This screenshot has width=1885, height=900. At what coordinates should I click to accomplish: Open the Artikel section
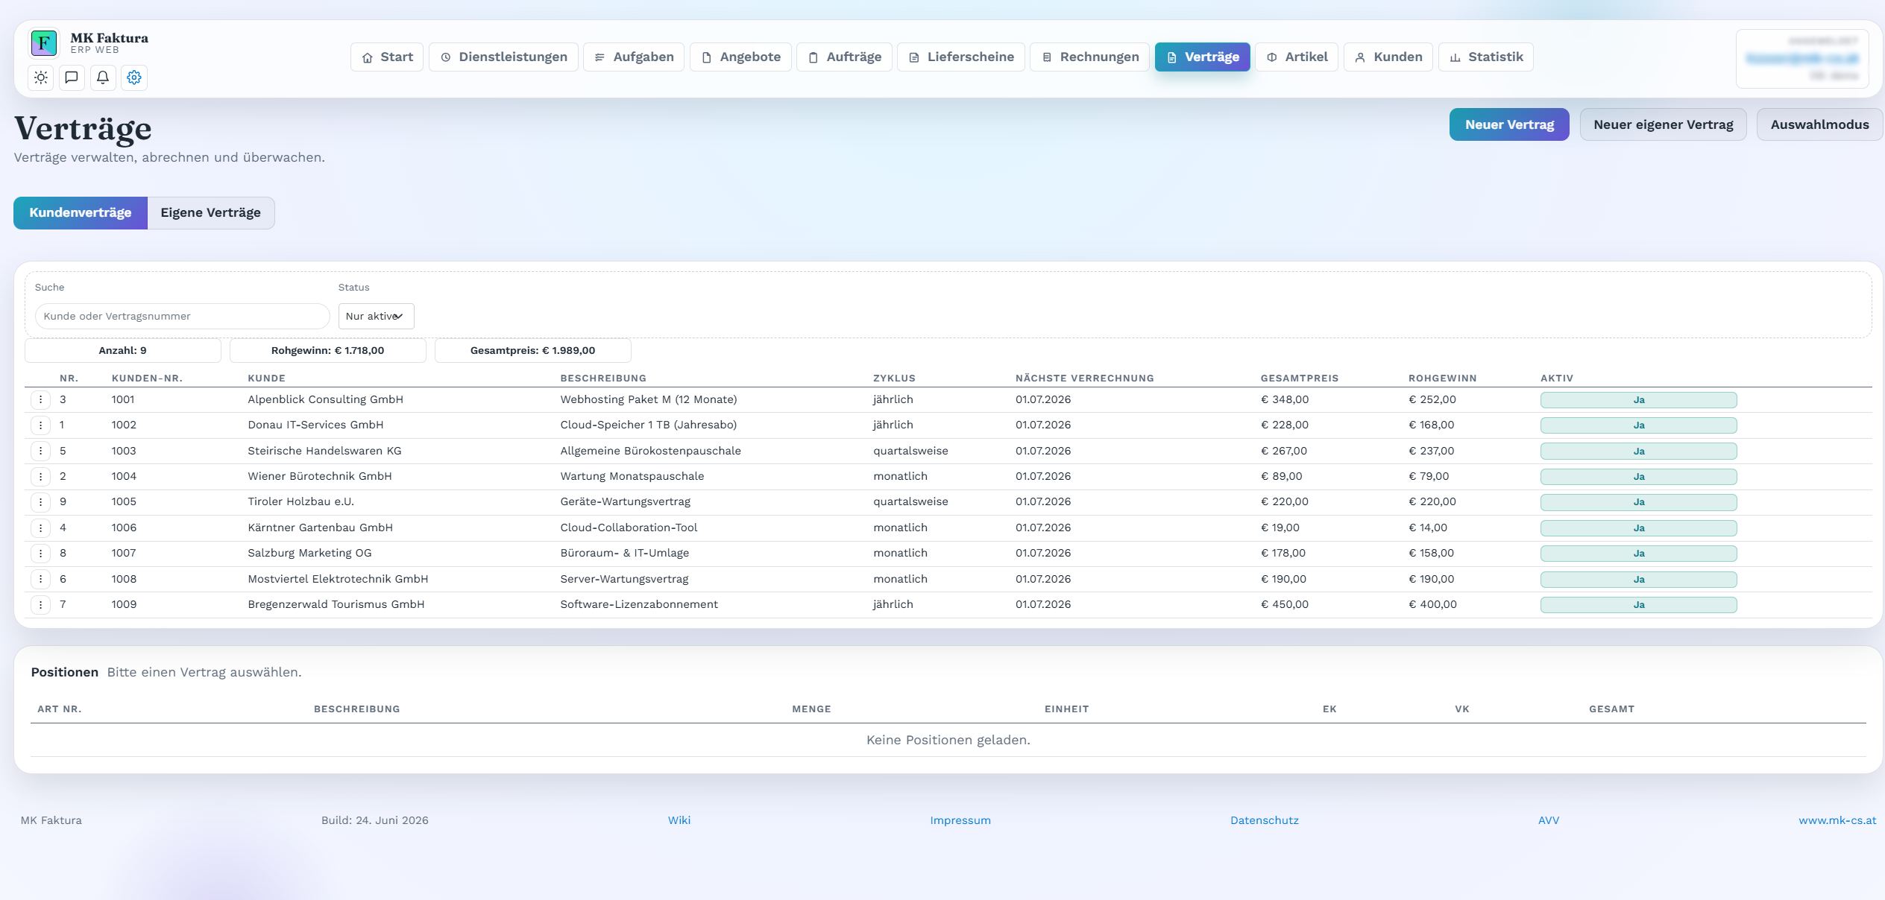point(1297,57)
